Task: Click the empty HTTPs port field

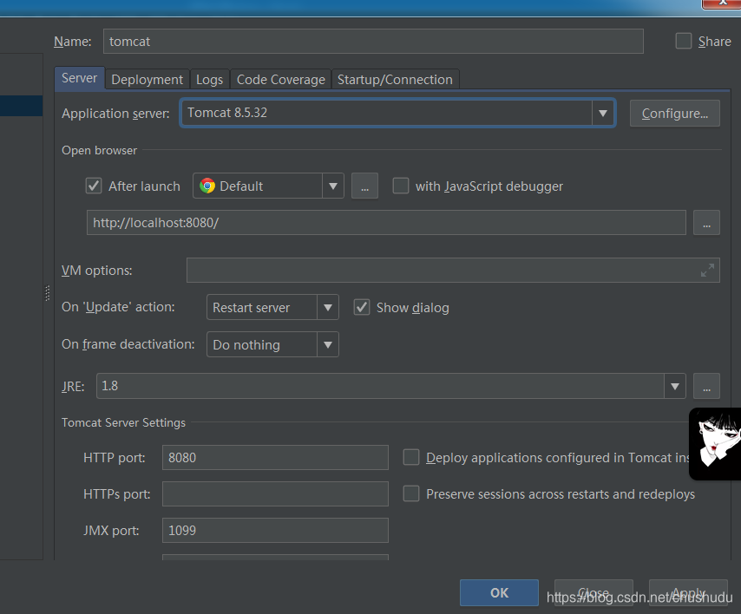Action: pos(276,494)
